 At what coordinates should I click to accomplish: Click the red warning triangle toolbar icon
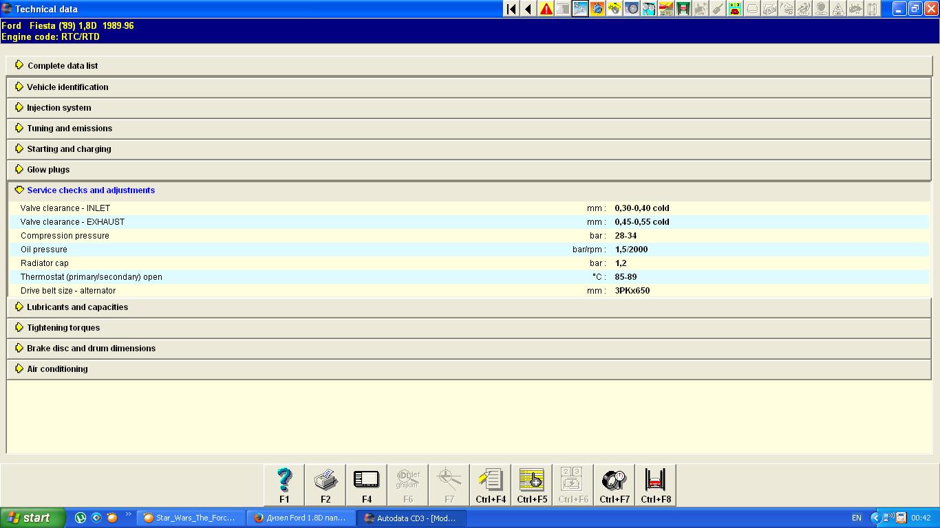tap(546, 9)
